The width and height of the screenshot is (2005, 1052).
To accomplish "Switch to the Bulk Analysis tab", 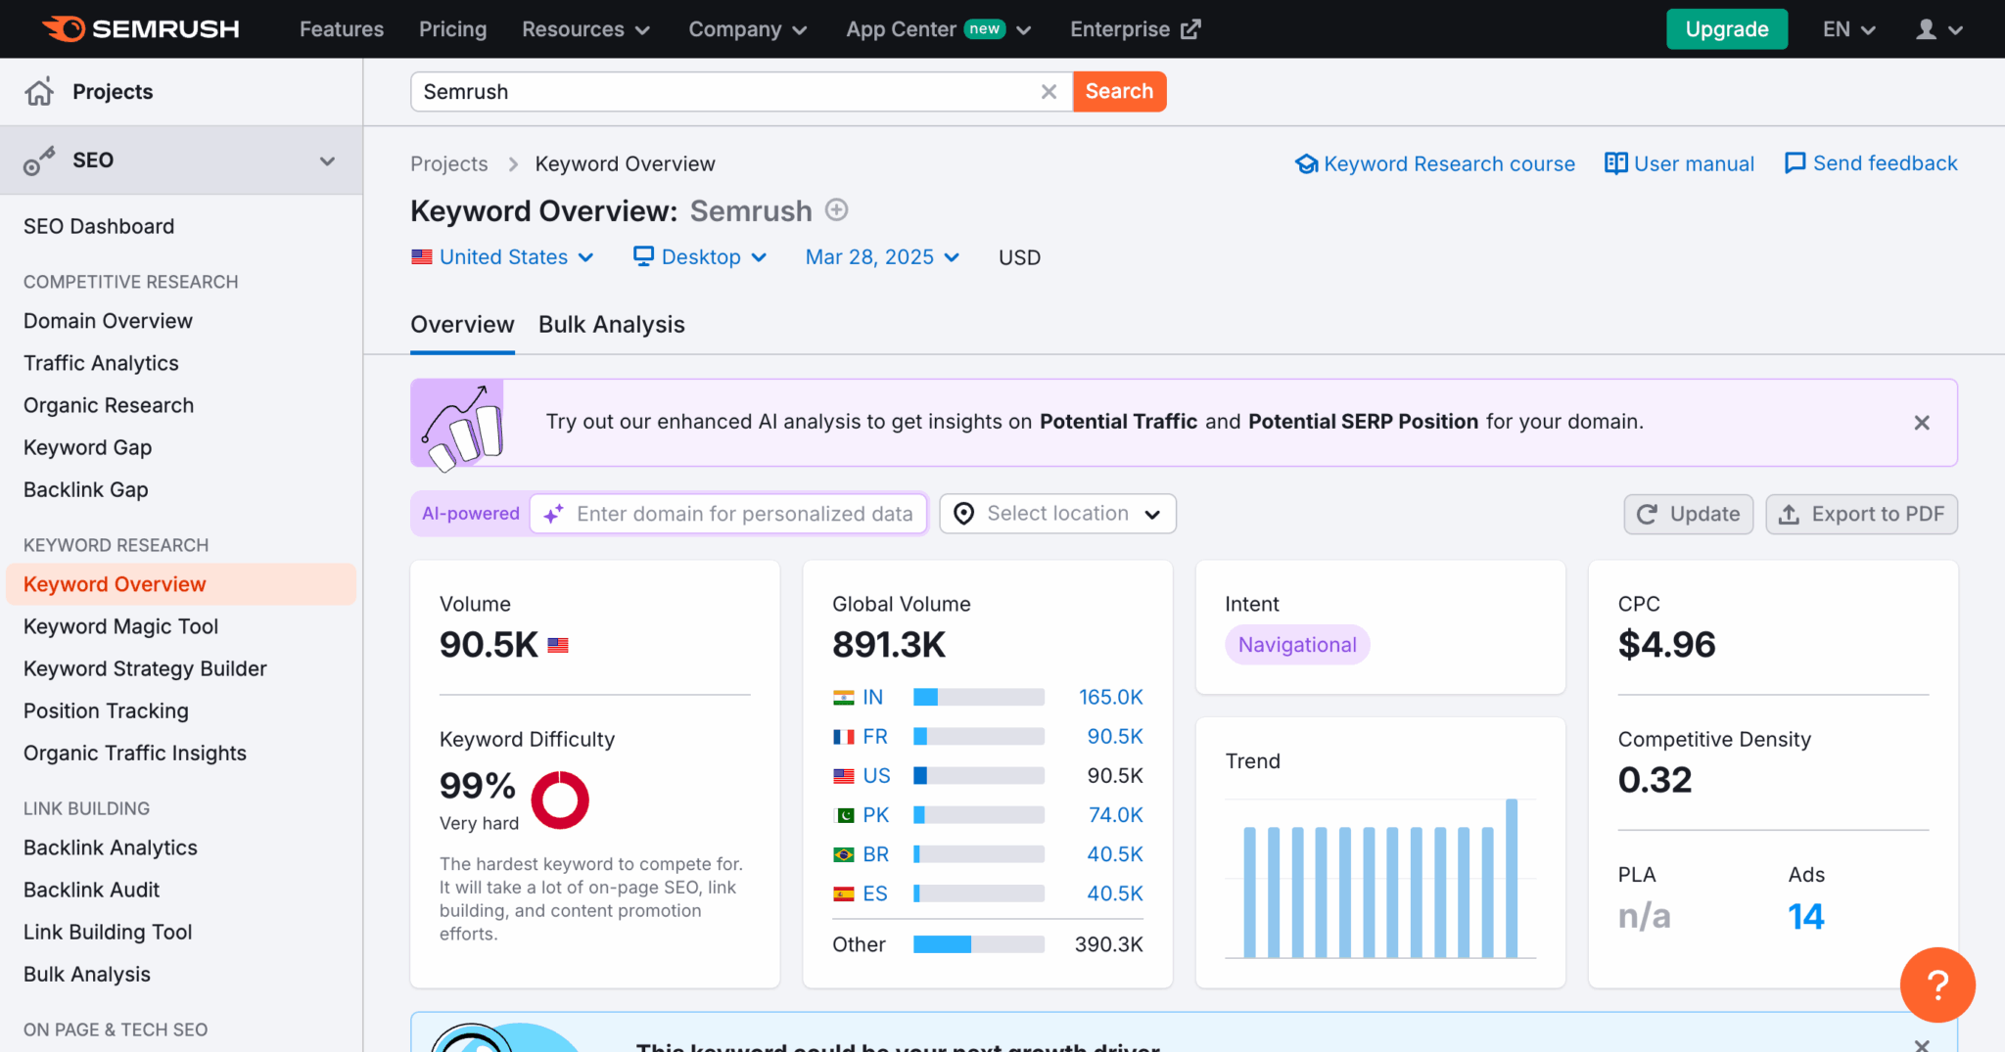I will (x=612, y=325).
